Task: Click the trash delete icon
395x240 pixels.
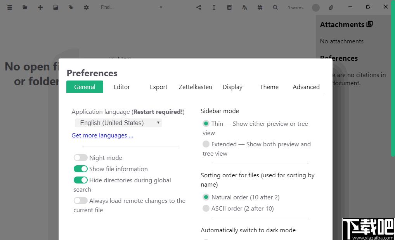Action: tap(229, 7)
